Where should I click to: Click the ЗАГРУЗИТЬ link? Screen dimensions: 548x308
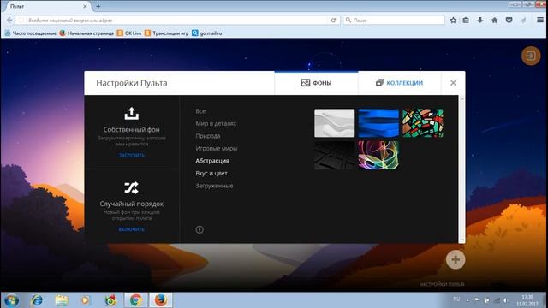[131, 155]
